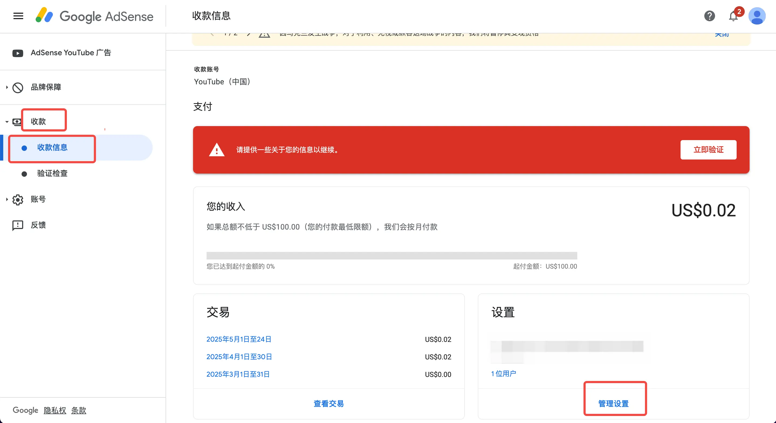Open the account profile avatar

757,16
